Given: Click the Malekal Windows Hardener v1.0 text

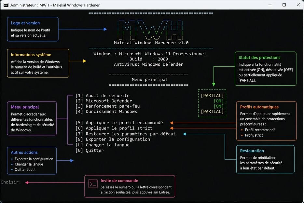Looking at the screenshot, I should coord(151,43).
